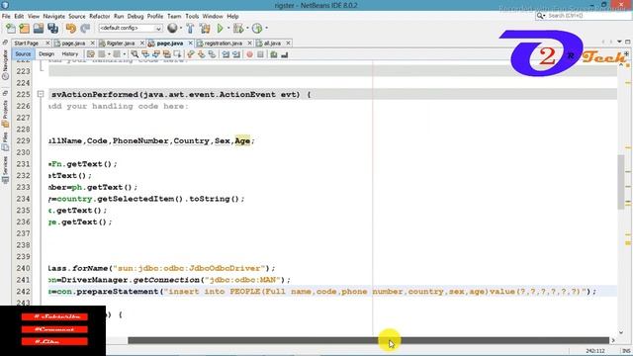Click the INS insert mode indicator
Viewport: 633px width, 356px height.
pyautogui.click(x=626, y=351)
